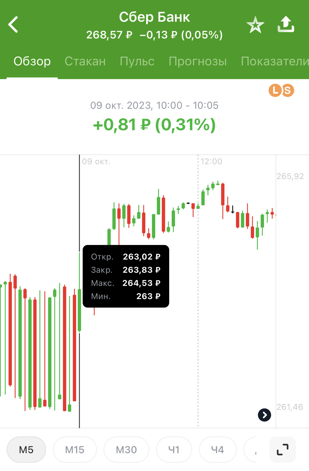Tap the back arrow icon

(13, 24)
